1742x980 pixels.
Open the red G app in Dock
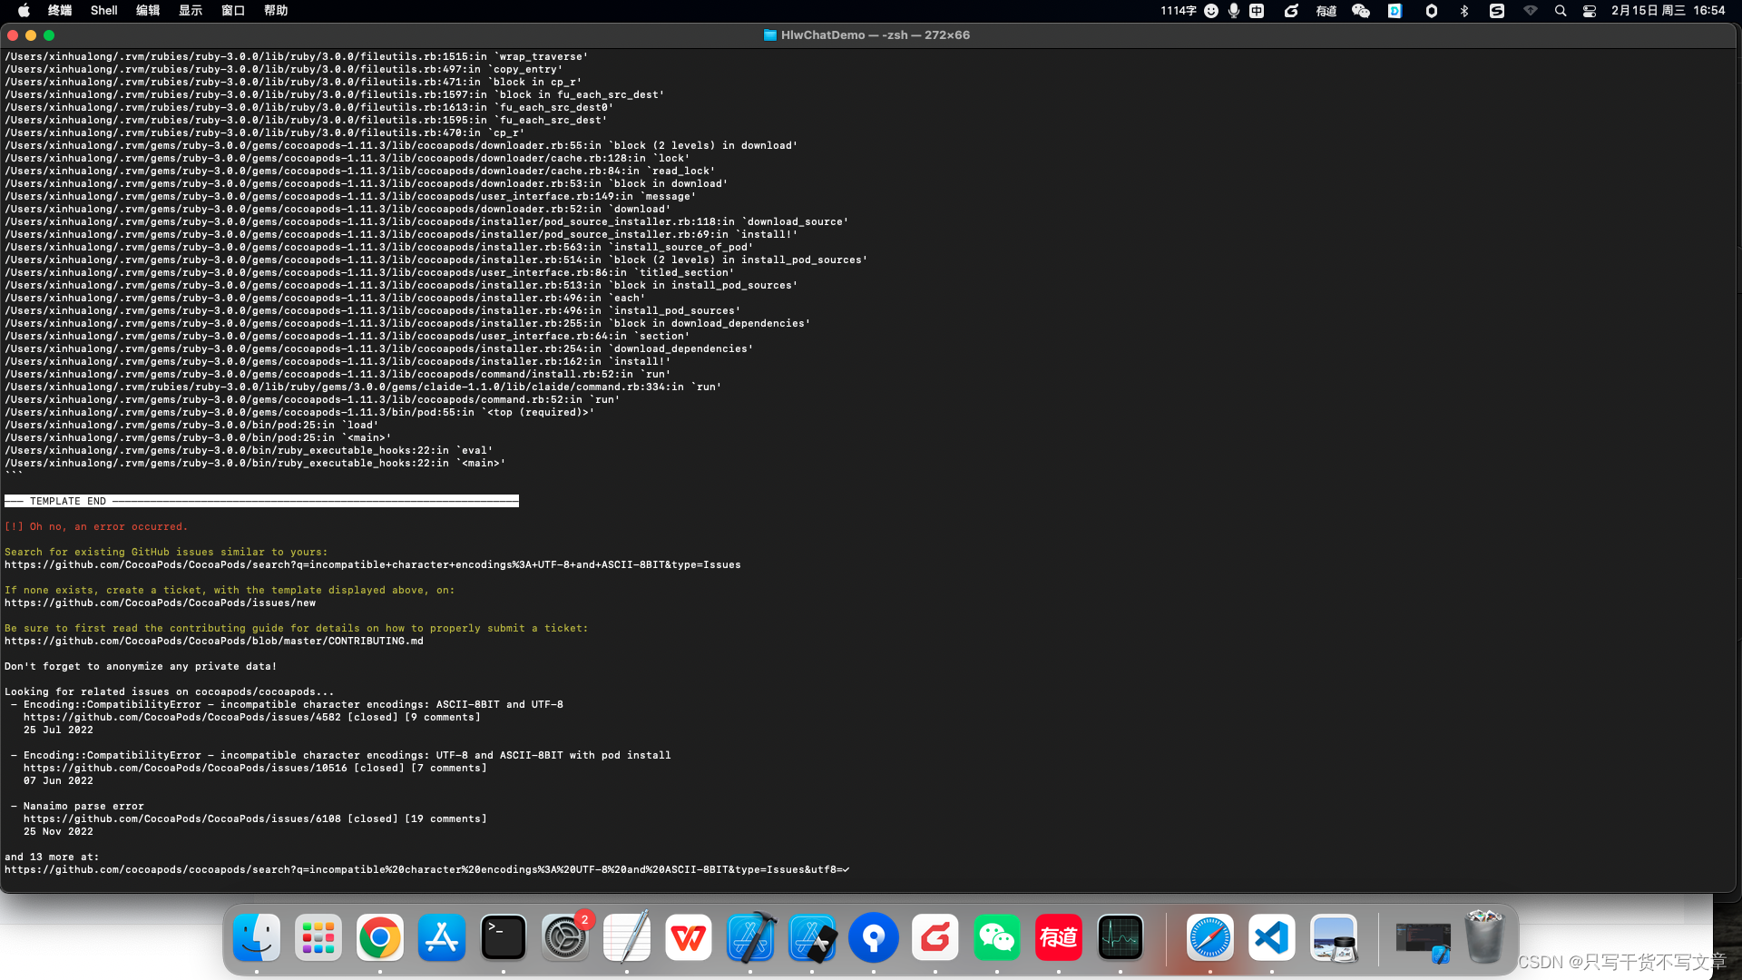pos(935,937)
